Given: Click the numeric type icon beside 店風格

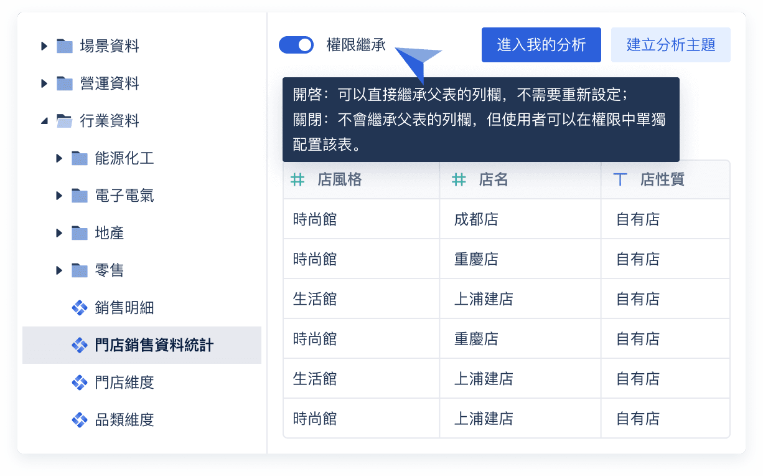Looking at the screenshot, I should (x=298, y=179).
